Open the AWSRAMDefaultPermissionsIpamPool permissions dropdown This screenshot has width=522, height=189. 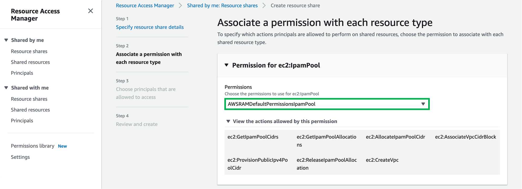(327, 104)
